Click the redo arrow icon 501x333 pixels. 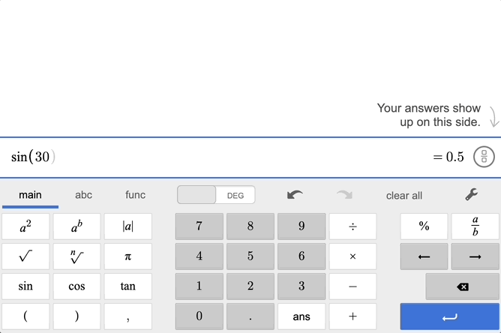[x=344, y=195]
